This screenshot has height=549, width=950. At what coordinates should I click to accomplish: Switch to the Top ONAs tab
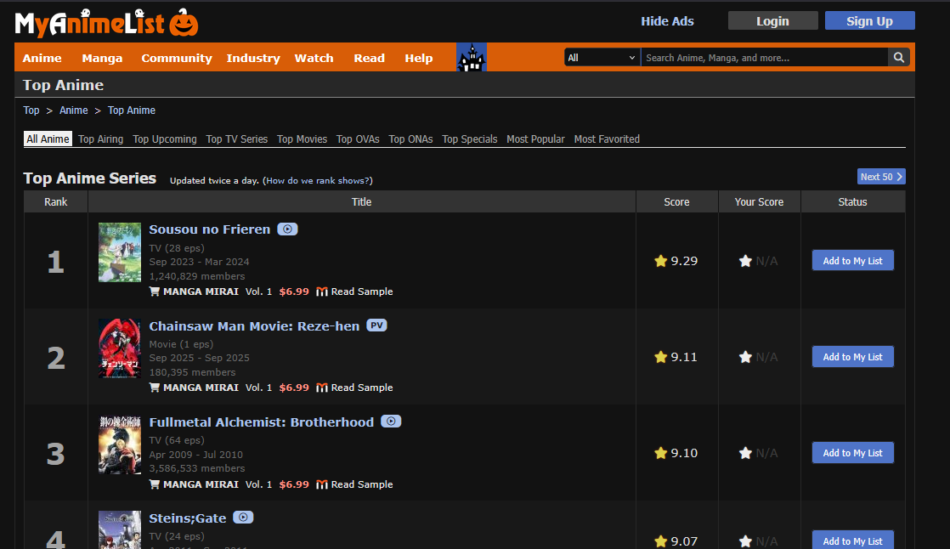coord(410,139)
